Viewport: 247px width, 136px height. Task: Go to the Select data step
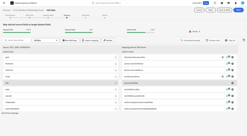29,16
